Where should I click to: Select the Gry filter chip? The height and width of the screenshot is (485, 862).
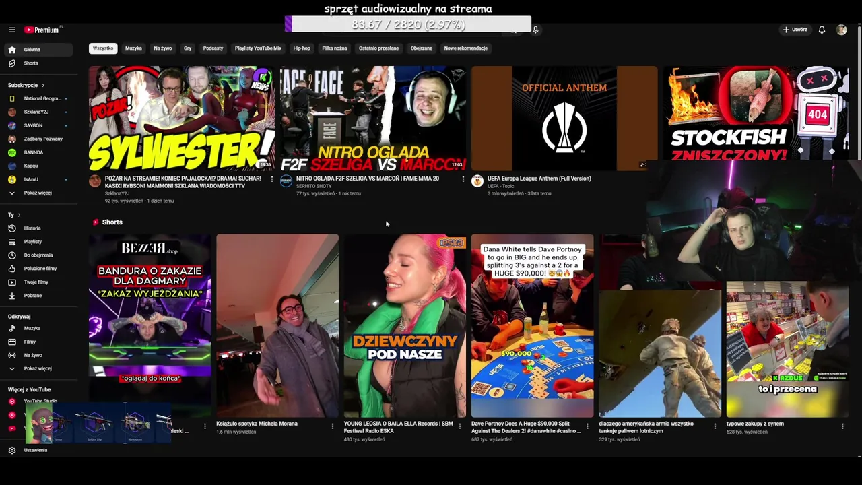click(187, 48)
